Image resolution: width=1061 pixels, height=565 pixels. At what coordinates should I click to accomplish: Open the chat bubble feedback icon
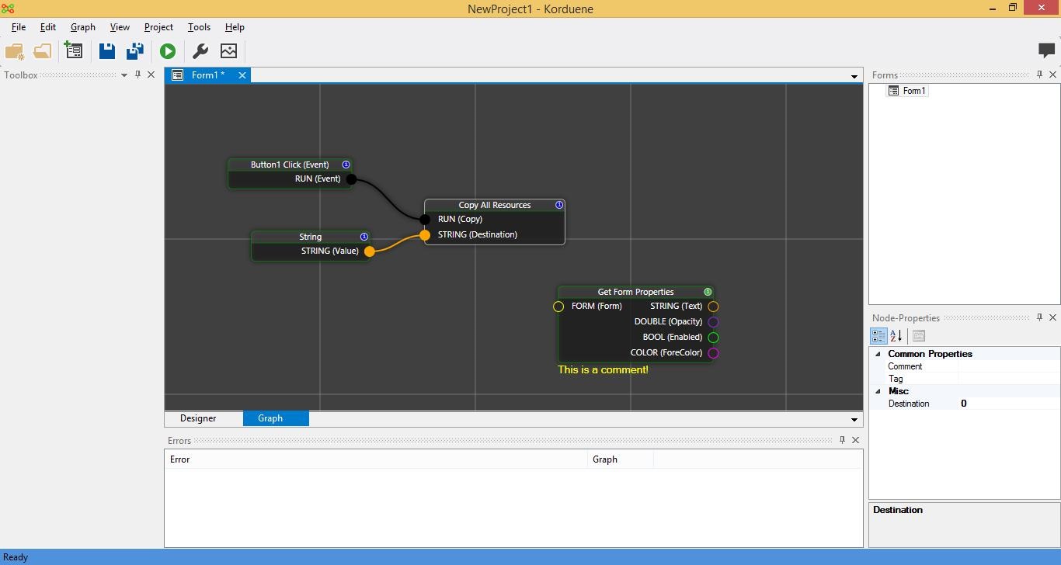(x=1046, y=50)
